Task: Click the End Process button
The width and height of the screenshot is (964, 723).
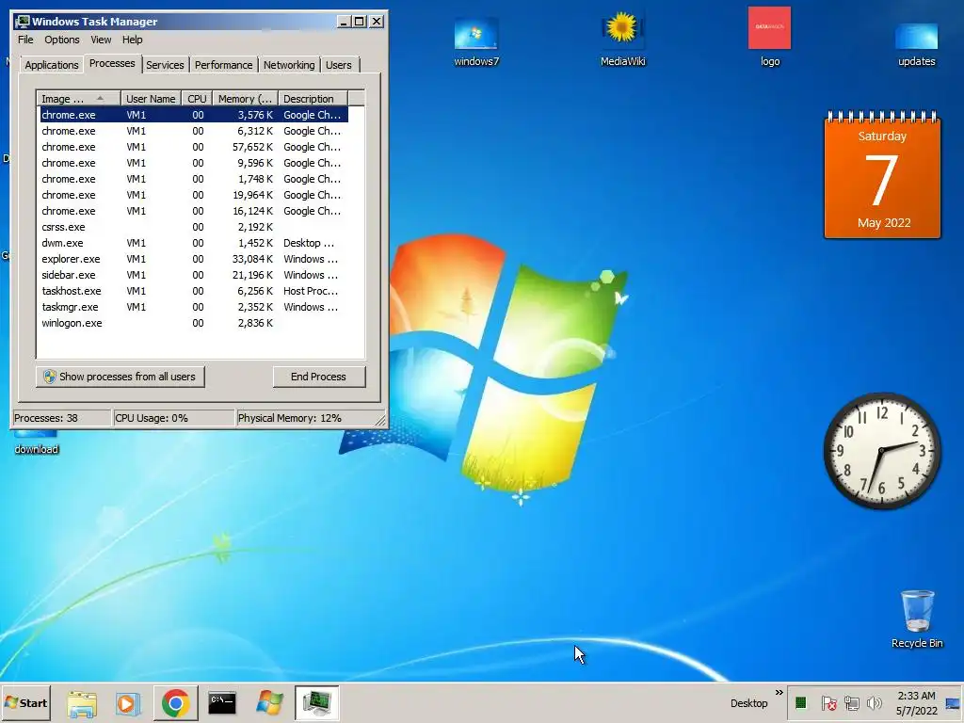Action: pyautogui.click(x=318, y=377)
